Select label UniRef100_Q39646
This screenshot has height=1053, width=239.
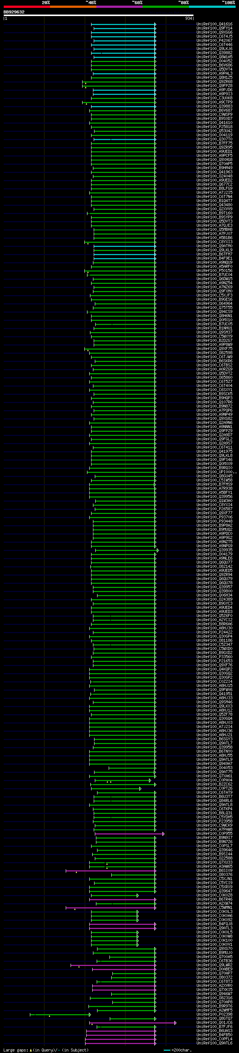pyautogui.click(x=214, y=850)
